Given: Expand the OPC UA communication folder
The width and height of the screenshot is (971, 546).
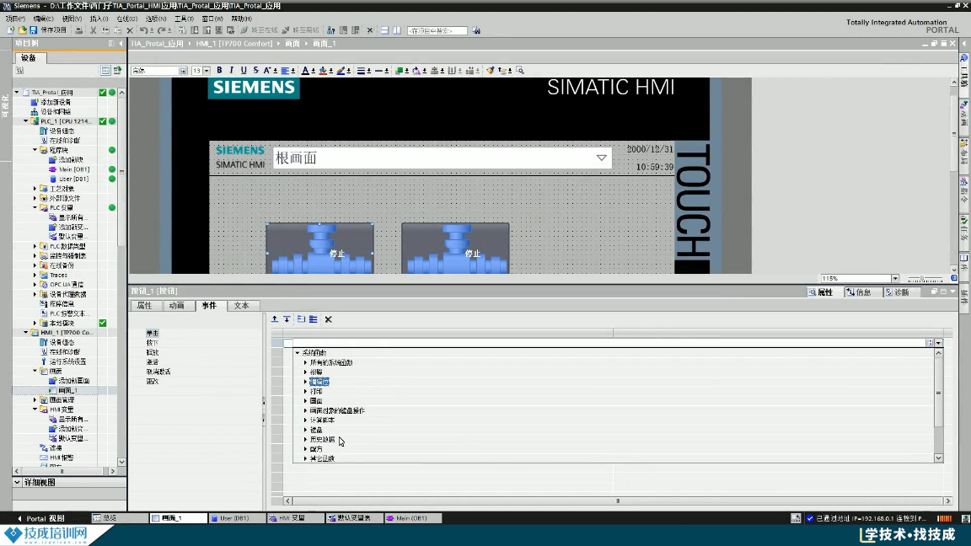Looking at the screenshot, I should click(x=35, y=285).
